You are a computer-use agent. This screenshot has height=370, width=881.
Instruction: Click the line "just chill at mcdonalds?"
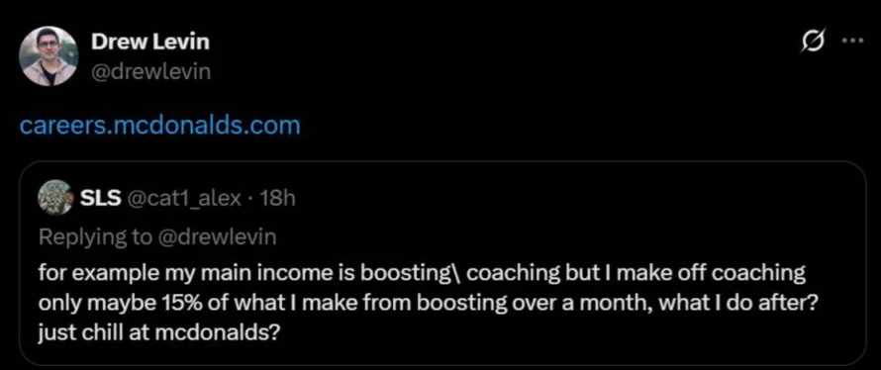pos(159,334)
